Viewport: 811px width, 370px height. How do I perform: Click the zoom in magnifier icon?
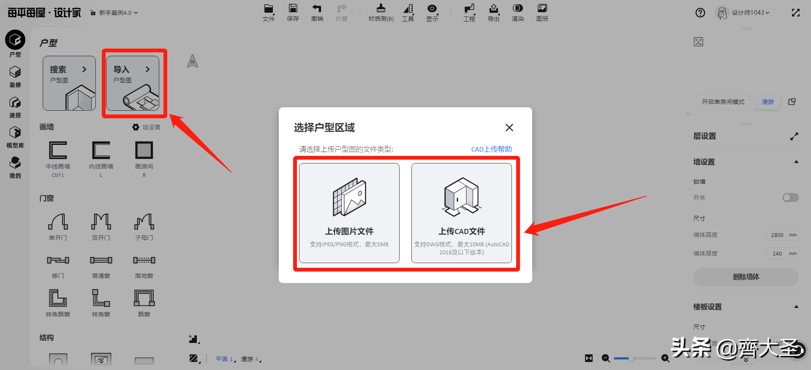665,358
